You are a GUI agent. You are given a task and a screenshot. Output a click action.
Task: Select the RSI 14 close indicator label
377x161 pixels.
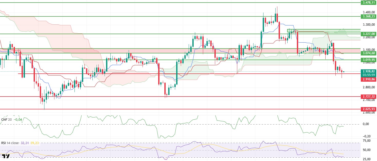10,143
